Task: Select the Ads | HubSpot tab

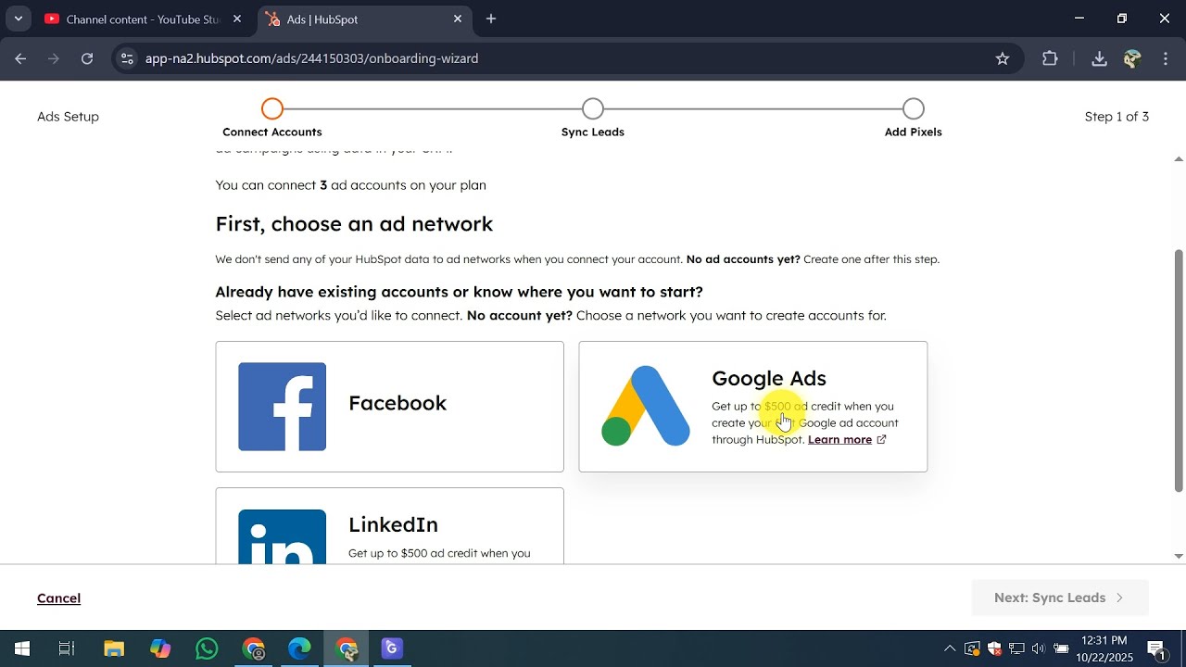Action: [x=364, y=19]
